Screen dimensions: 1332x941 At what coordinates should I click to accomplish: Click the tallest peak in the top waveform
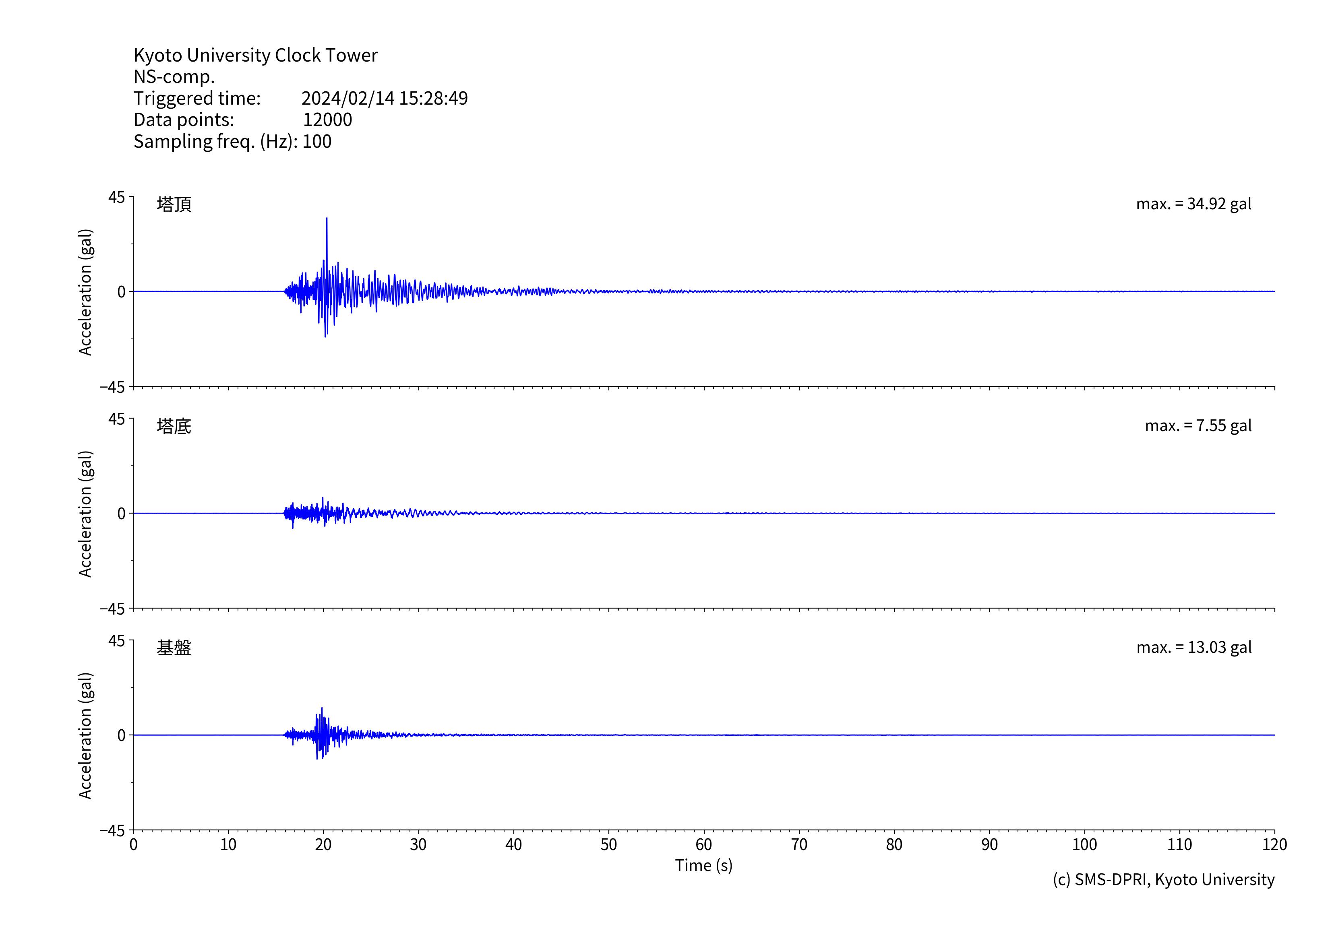[327, 220]
